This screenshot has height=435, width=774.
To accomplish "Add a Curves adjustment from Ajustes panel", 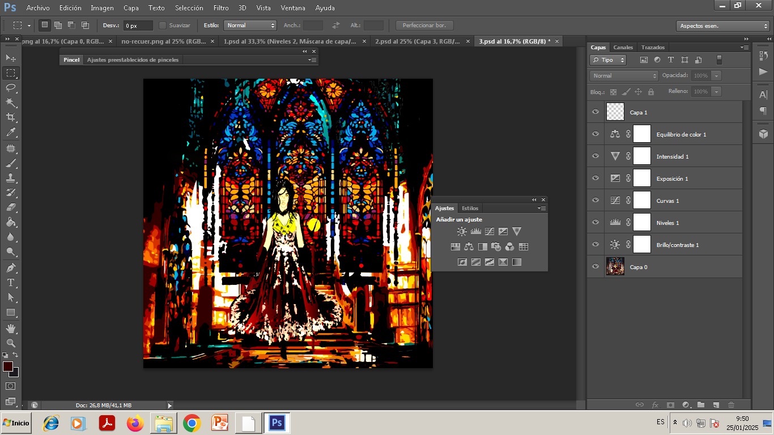I will pyautogui.click(x=490, y=231).
